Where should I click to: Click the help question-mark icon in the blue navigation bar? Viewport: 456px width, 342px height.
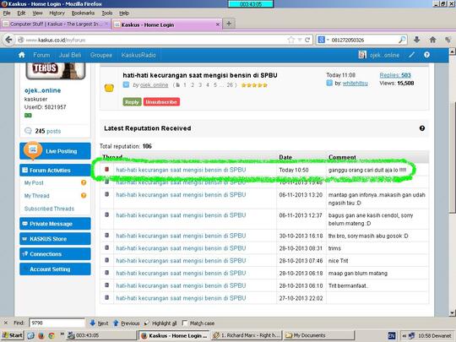point(426,55)
